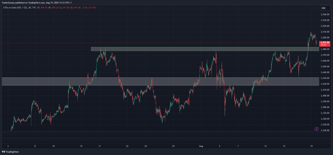The width and height of the screenshot is (333, 155).
Task: Click the TradingView logo in bottom corner
Action: [11, 152]
